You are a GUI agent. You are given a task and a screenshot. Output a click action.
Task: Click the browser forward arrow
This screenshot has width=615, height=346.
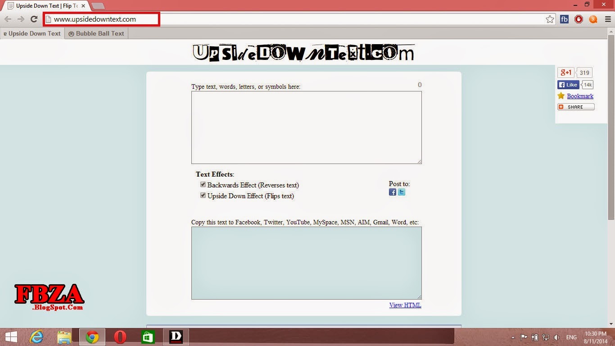click(21, 19)
